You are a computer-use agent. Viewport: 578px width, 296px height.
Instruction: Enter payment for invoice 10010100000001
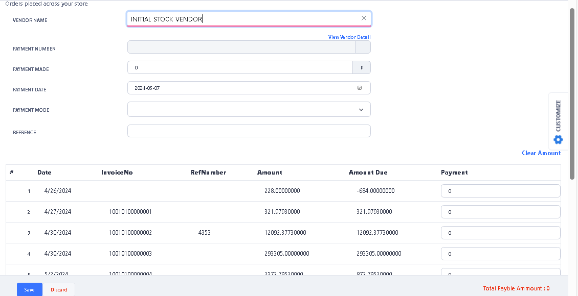[x=500, y=212]
